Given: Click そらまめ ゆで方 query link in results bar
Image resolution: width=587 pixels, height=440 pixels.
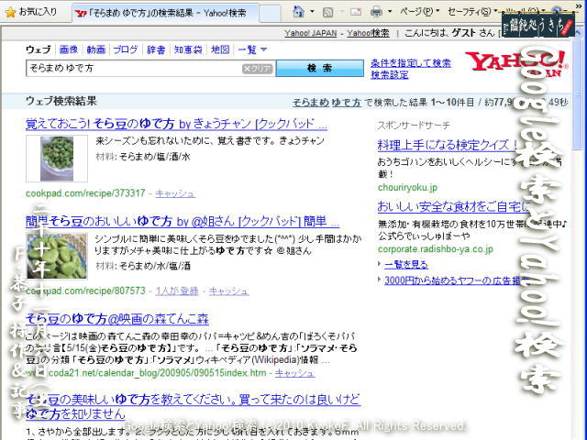Looking at the screenshot, I should (x=327, y=102).
